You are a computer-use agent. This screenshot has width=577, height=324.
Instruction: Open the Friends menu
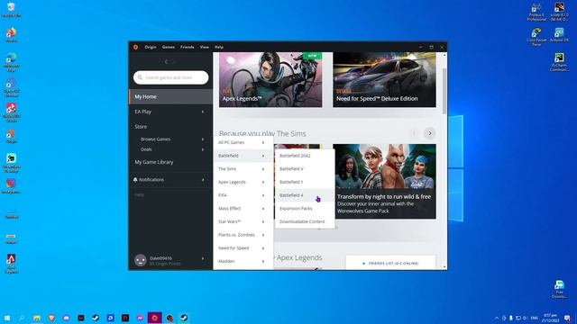tap(187, 47)
